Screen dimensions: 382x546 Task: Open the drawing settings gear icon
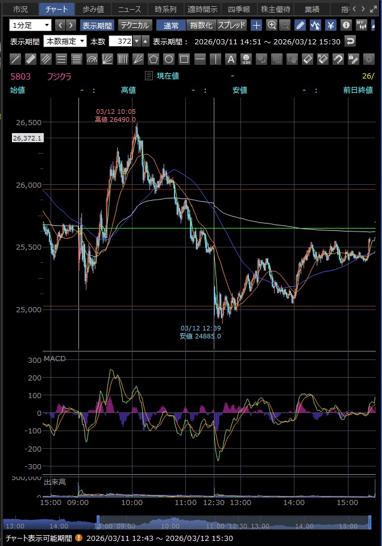tap(368, 59)
